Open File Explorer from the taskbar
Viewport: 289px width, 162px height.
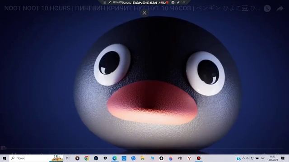143,158
